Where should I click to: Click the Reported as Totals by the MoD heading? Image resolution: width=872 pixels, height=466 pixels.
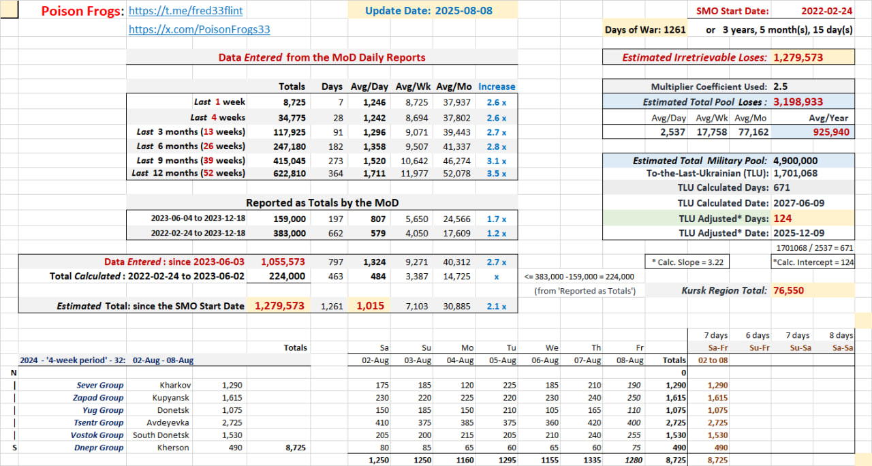click(322, 203)
